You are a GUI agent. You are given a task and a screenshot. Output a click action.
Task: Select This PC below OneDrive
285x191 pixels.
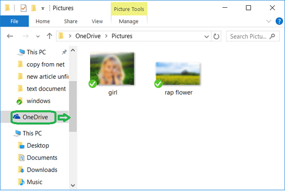click(x=27, y=133)
